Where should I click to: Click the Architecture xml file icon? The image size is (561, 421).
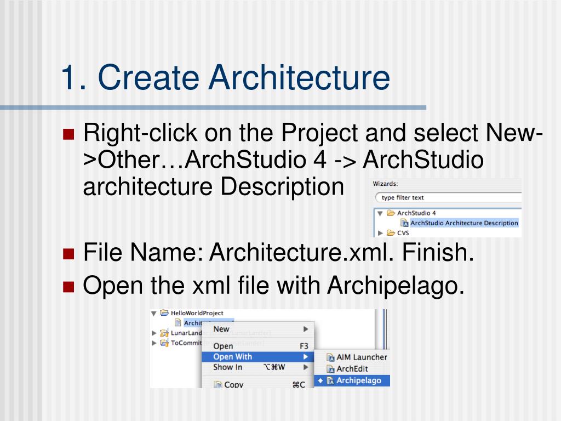point(178,322)
